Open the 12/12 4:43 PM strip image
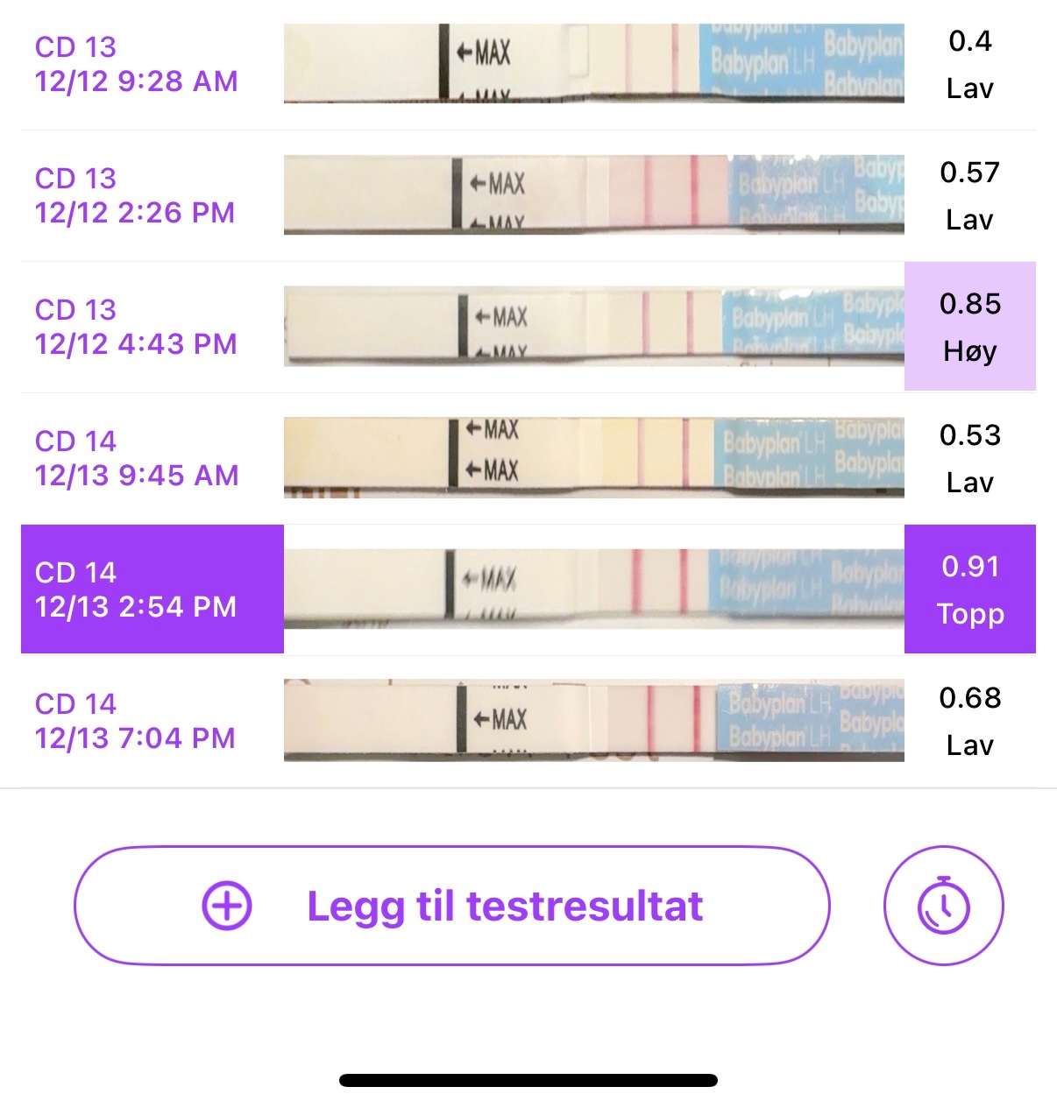Viewport: 1057px width, 1108px height. tap(593, 326)
